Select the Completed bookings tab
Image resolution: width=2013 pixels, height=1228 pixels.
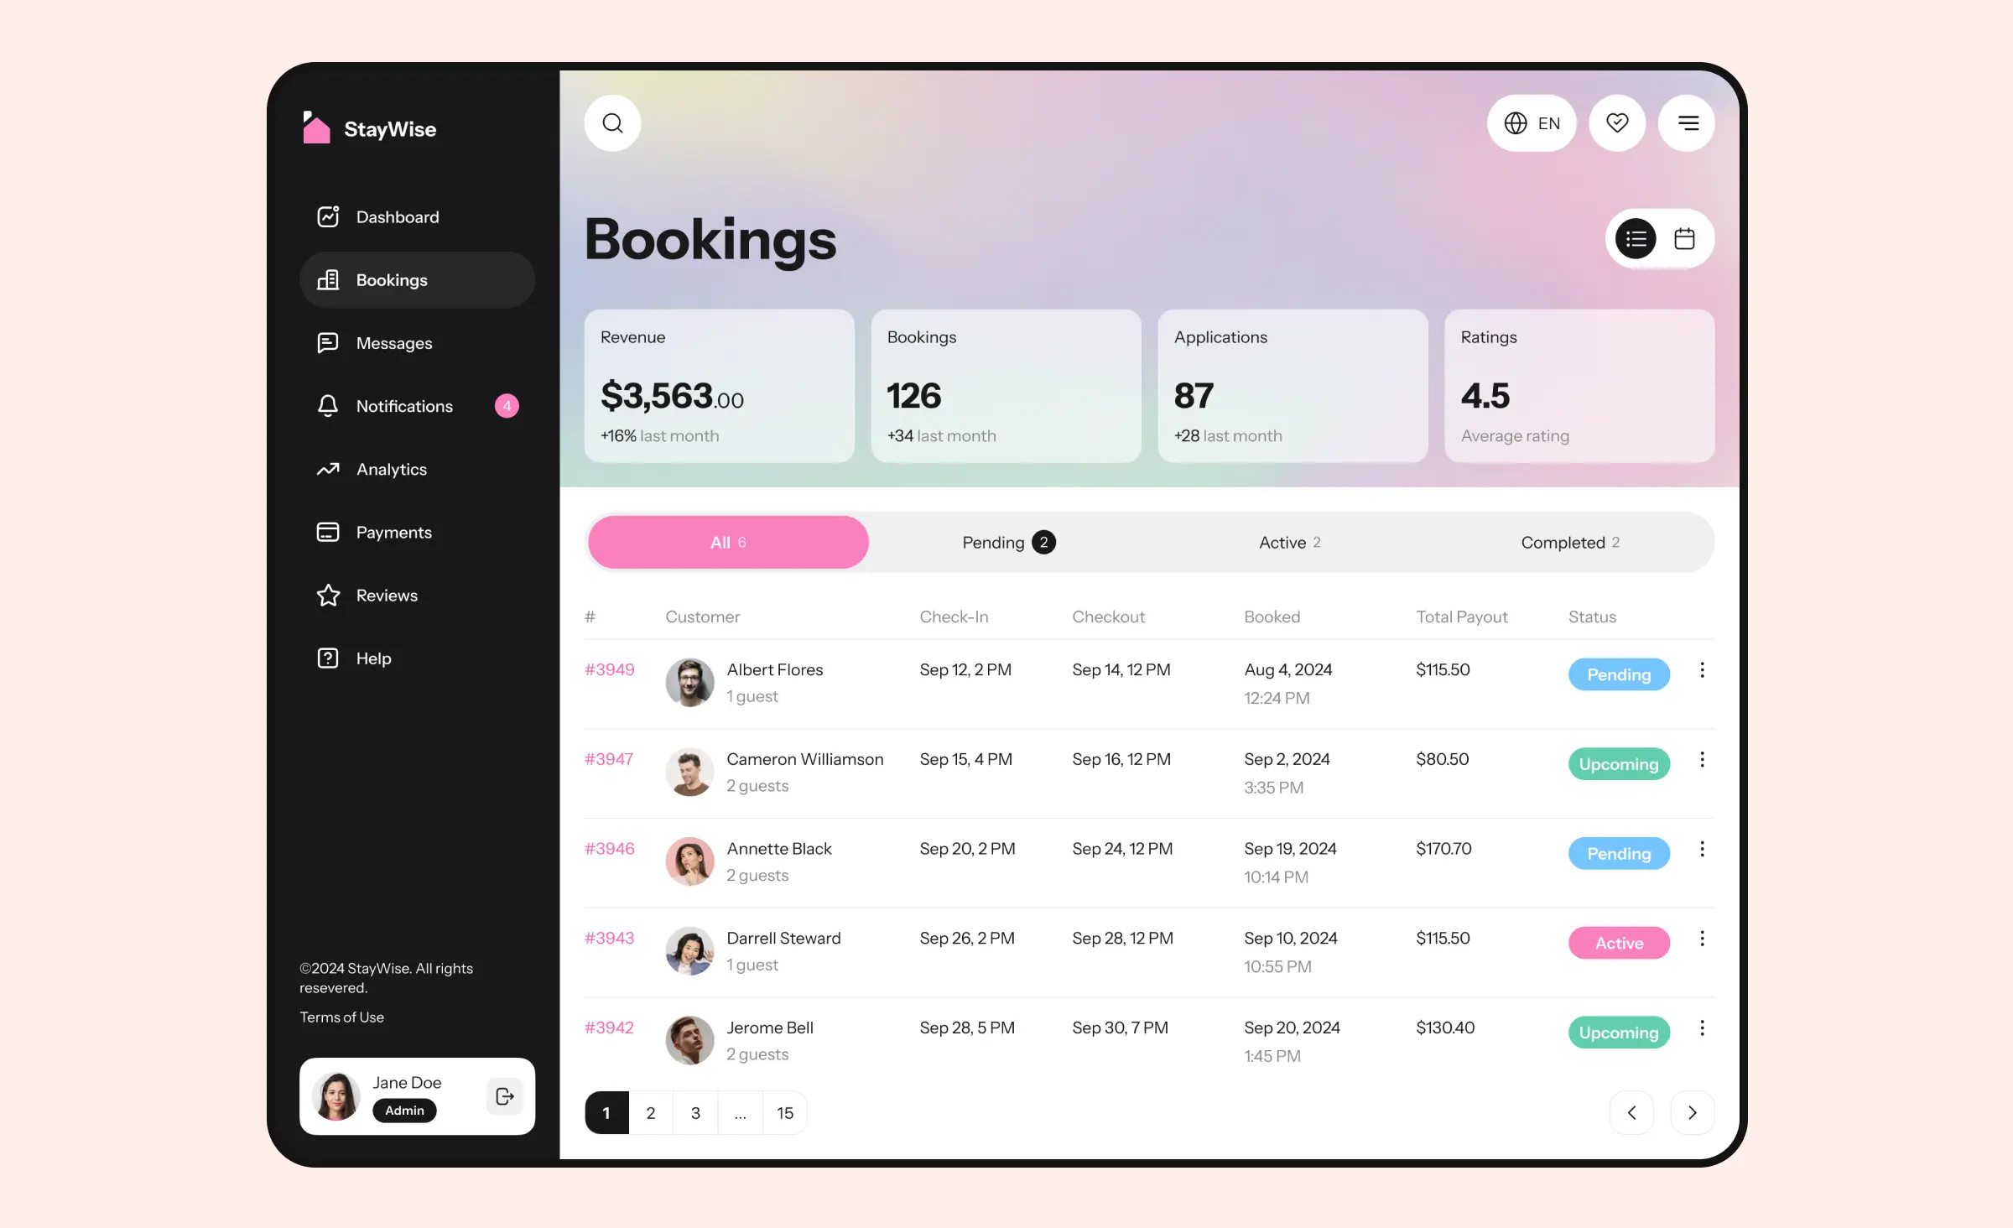tap(1570, 541)
